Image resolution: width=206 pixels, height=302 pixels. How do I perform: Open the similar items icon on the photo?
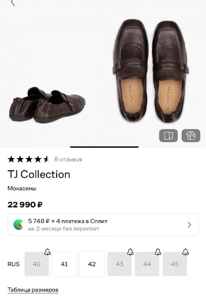(x=168, y=136)
